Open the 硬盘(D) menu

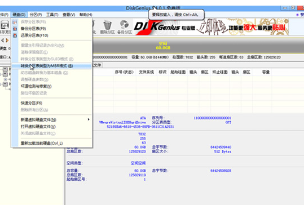19,15
